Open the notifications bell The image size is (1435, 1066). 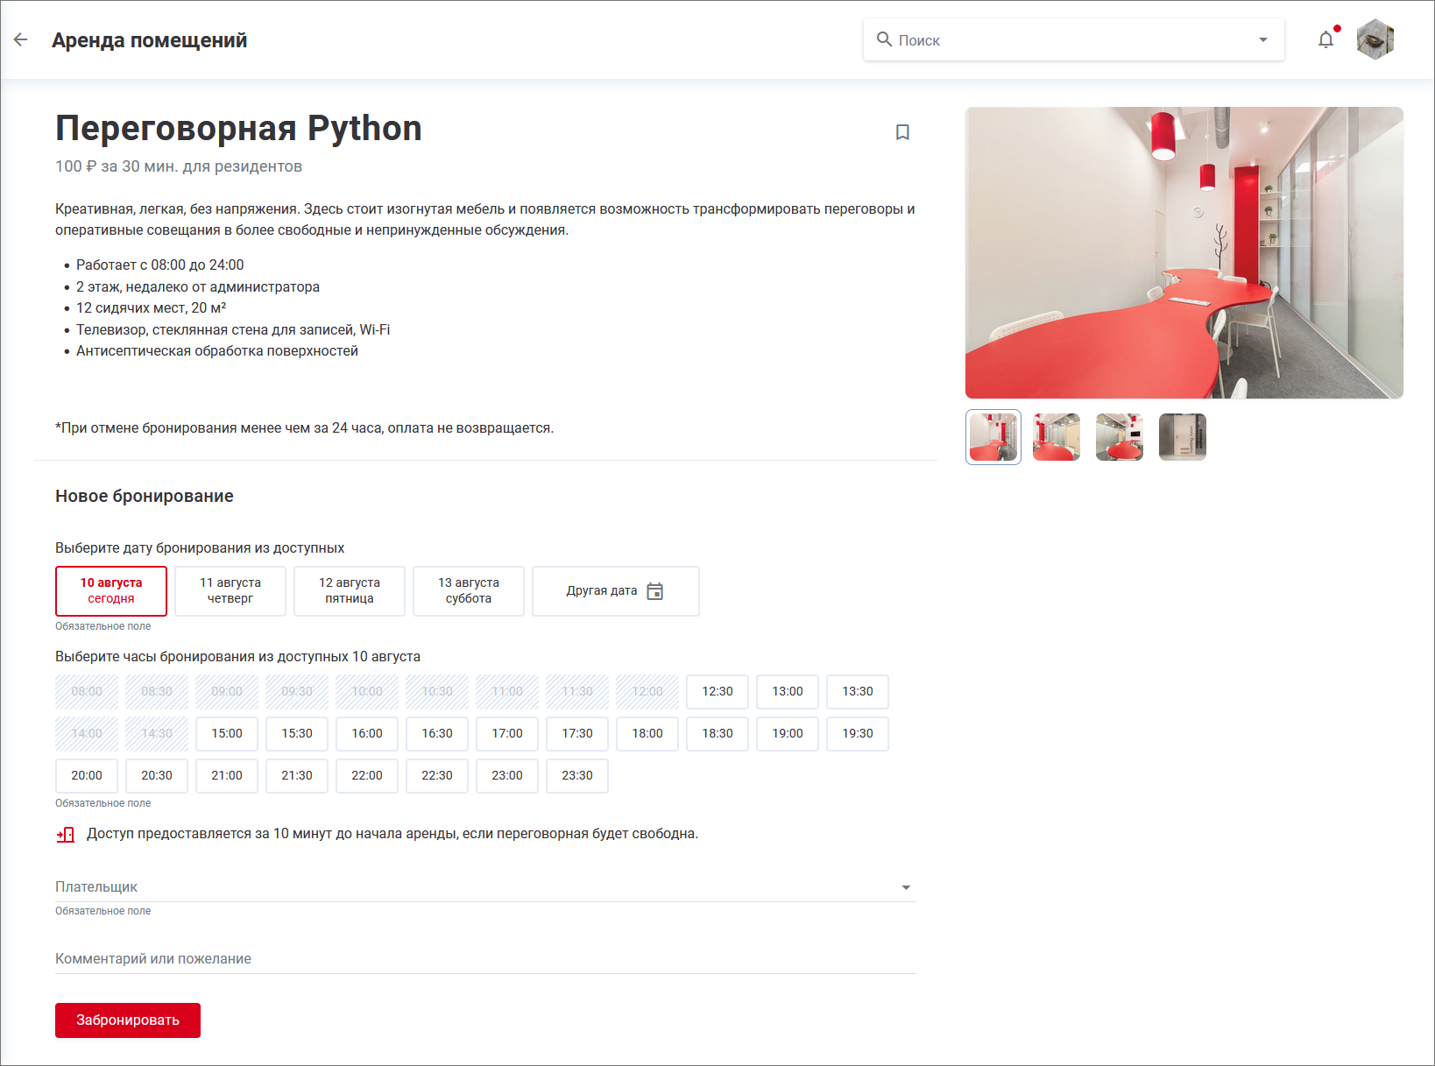(x=1325, y=39)
